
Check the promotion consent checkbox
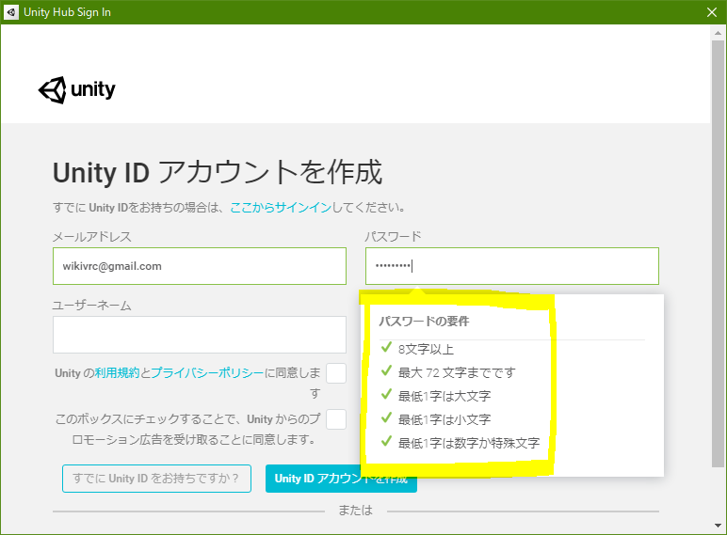click(x=336, y=419)
